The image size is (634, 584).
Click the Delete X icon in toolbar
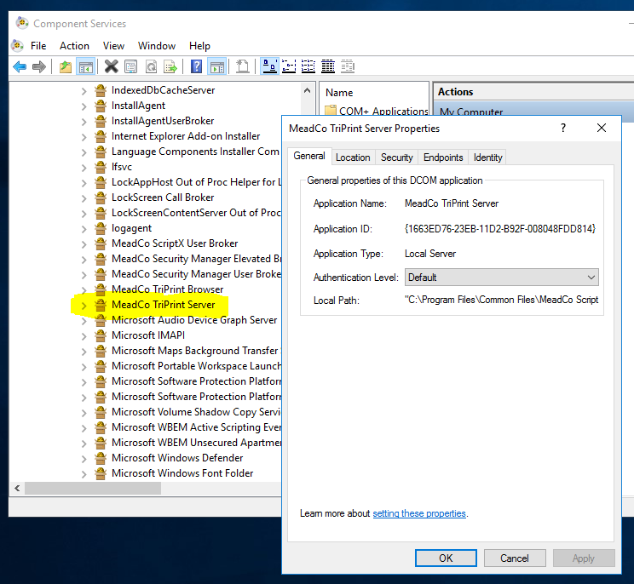[x=111, y=66]
